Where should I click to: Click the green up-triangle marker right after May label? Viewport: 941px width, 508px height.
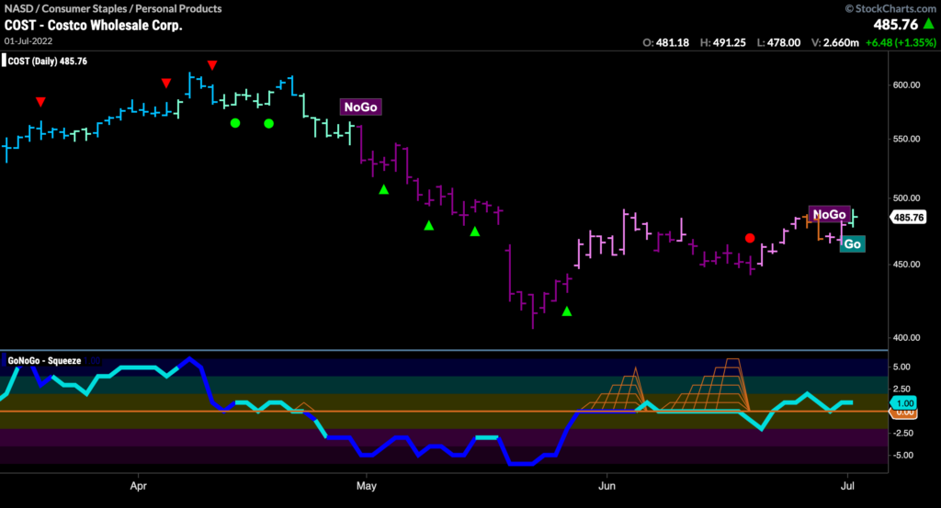[383, 189]
